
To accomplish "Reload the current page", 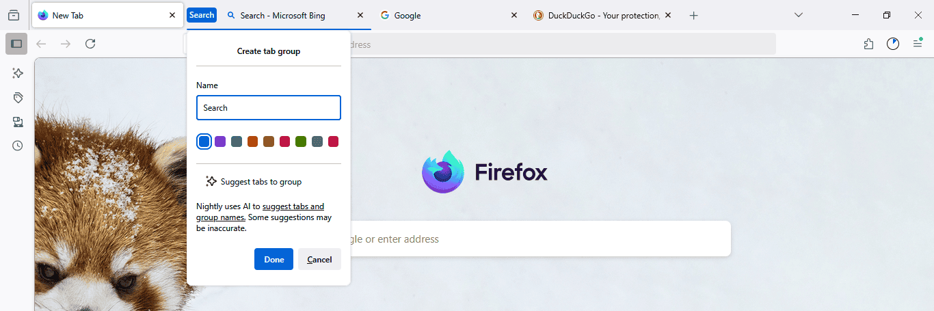I will pos(90,44).
